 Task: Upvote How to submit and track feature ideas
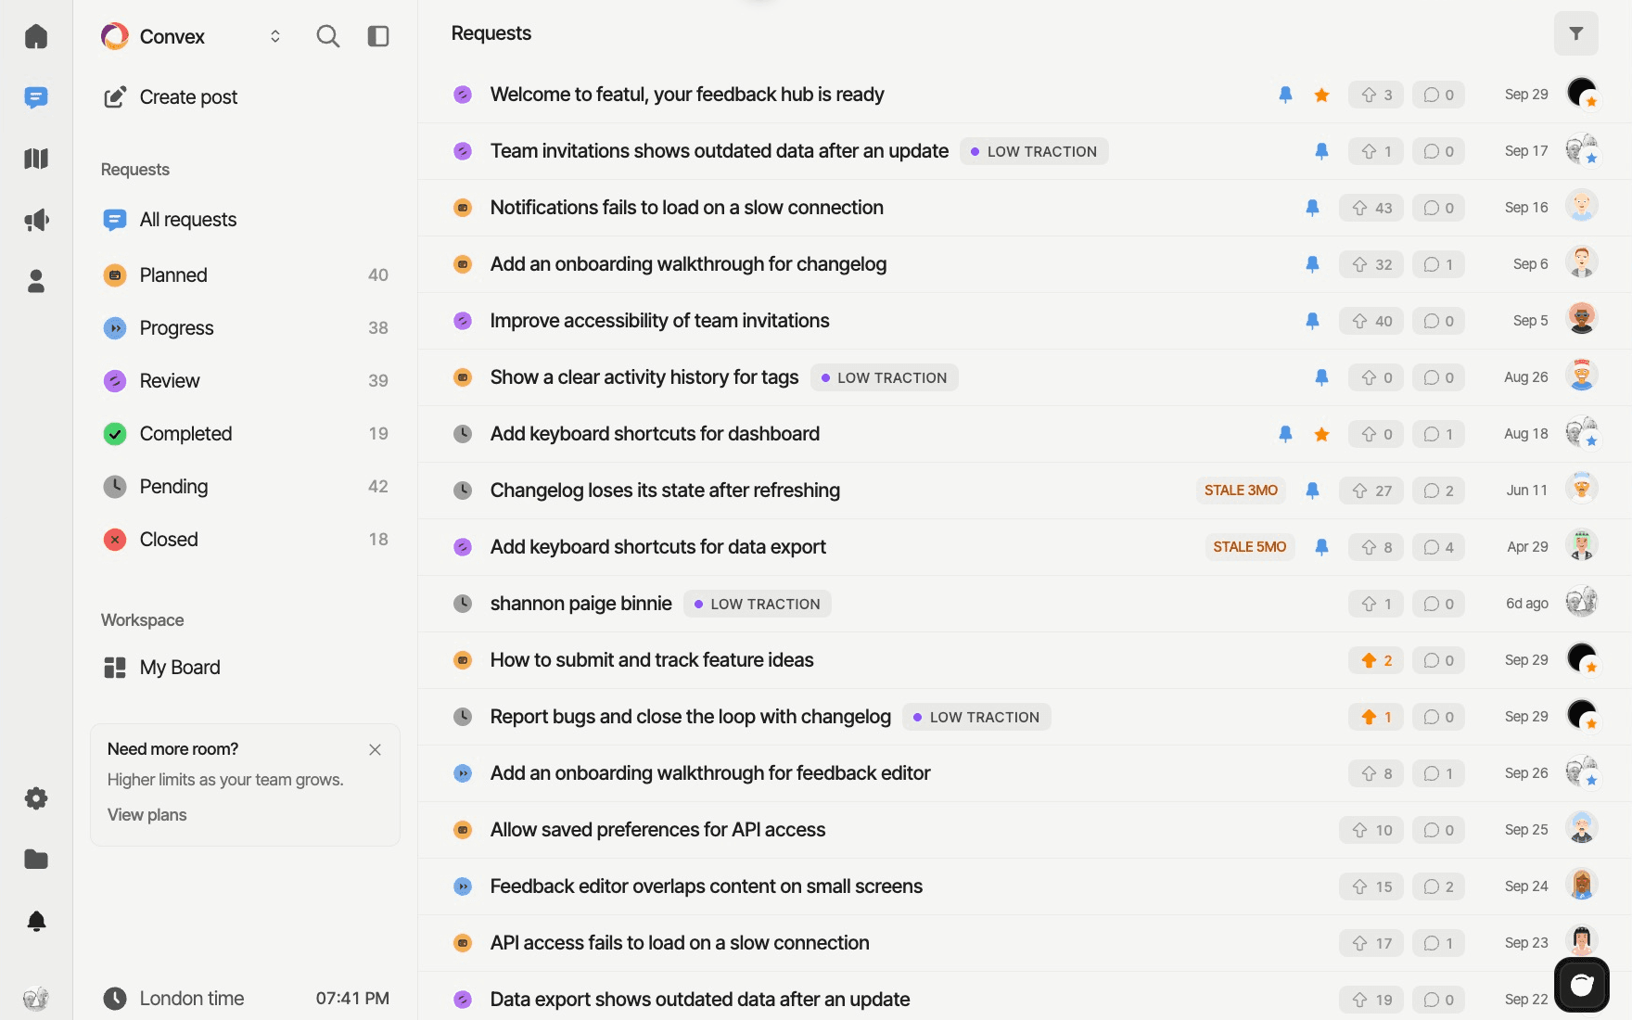tap(1376, 660)
